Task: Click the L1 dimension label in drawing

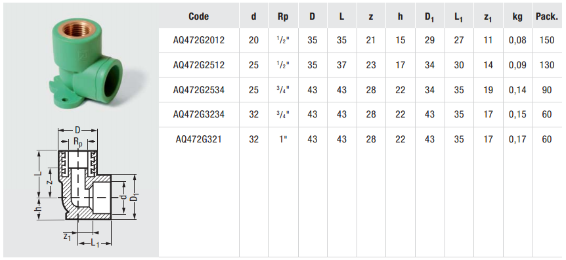Action: coord(95,244)
